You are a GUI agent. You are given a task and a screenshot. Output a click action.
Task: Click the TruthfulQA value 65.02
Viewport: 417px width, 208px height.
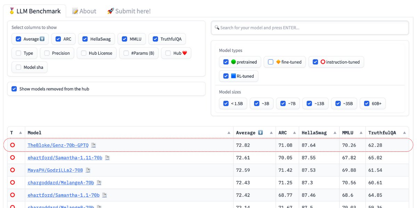[x=375, y=158]
